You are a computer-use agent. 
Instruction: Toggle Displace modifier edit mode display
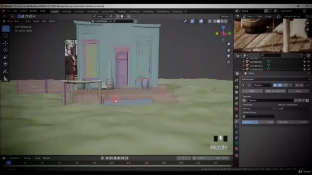pos(286,85)
